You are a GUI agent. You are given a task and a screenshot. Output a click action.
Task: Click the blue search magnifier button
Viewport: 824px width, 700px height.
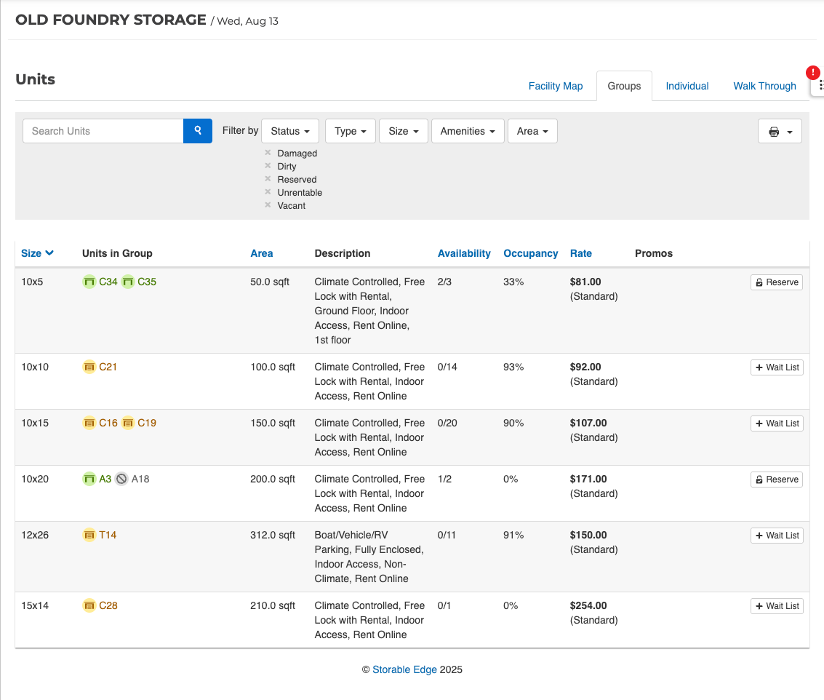coord(197,131)
